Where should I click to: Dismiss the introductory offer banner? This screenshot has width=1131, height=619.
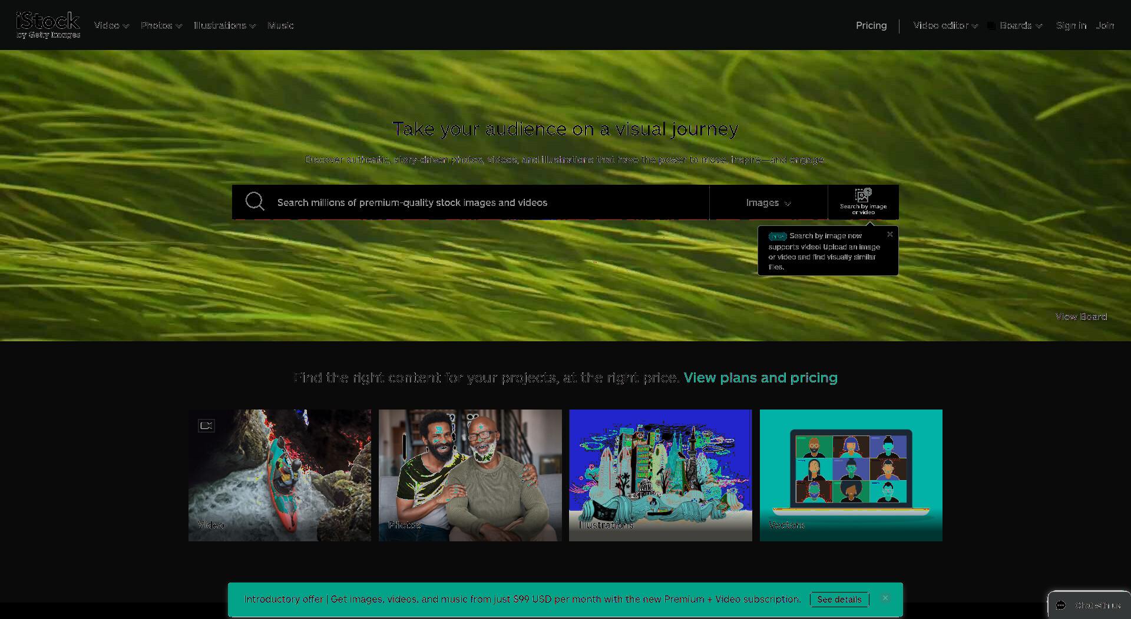pos(885,598)
